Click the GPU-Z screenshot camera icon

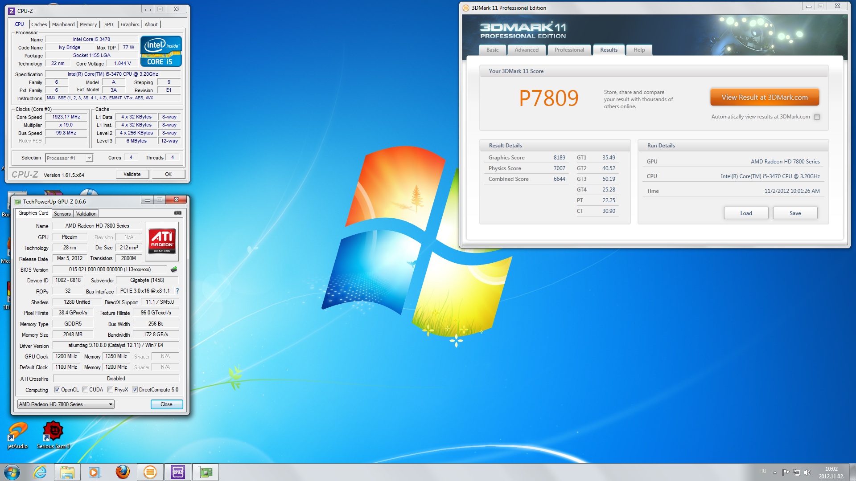point(177,213)
